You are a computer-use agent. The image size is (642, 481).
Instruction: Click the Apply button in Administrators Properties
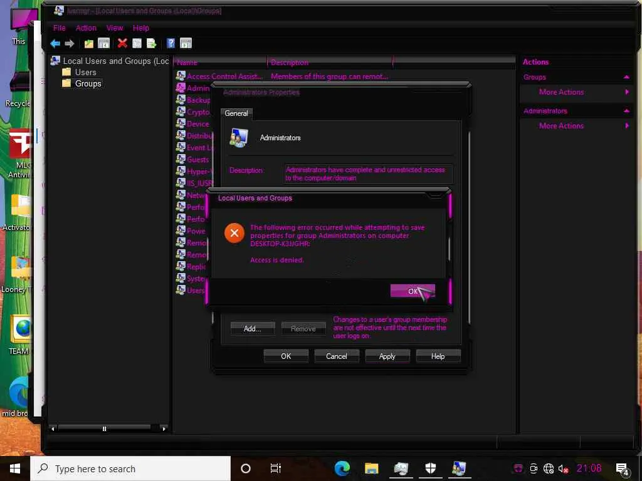coord(387,356)
